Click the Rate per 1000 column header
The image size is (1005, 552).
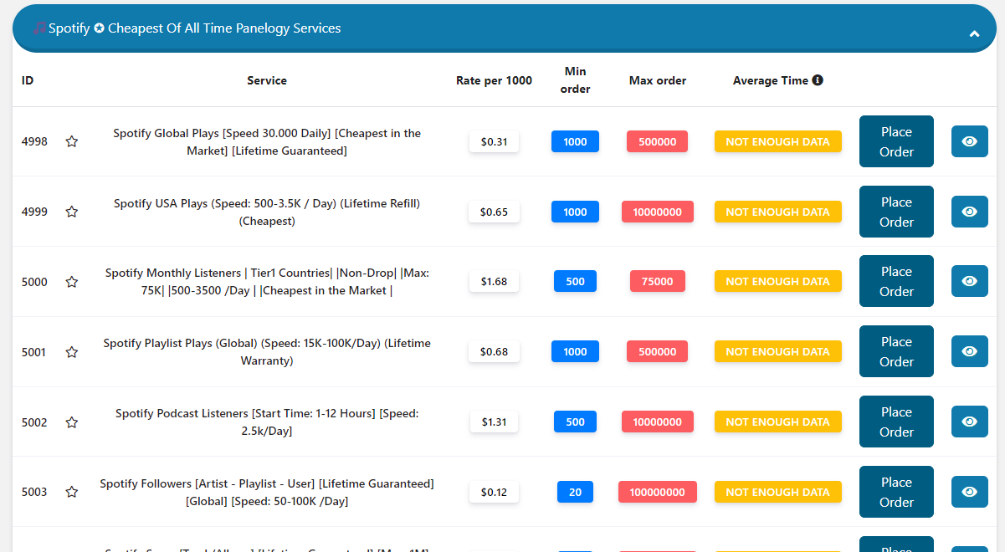pyautogui.click(x=494, y=81)
